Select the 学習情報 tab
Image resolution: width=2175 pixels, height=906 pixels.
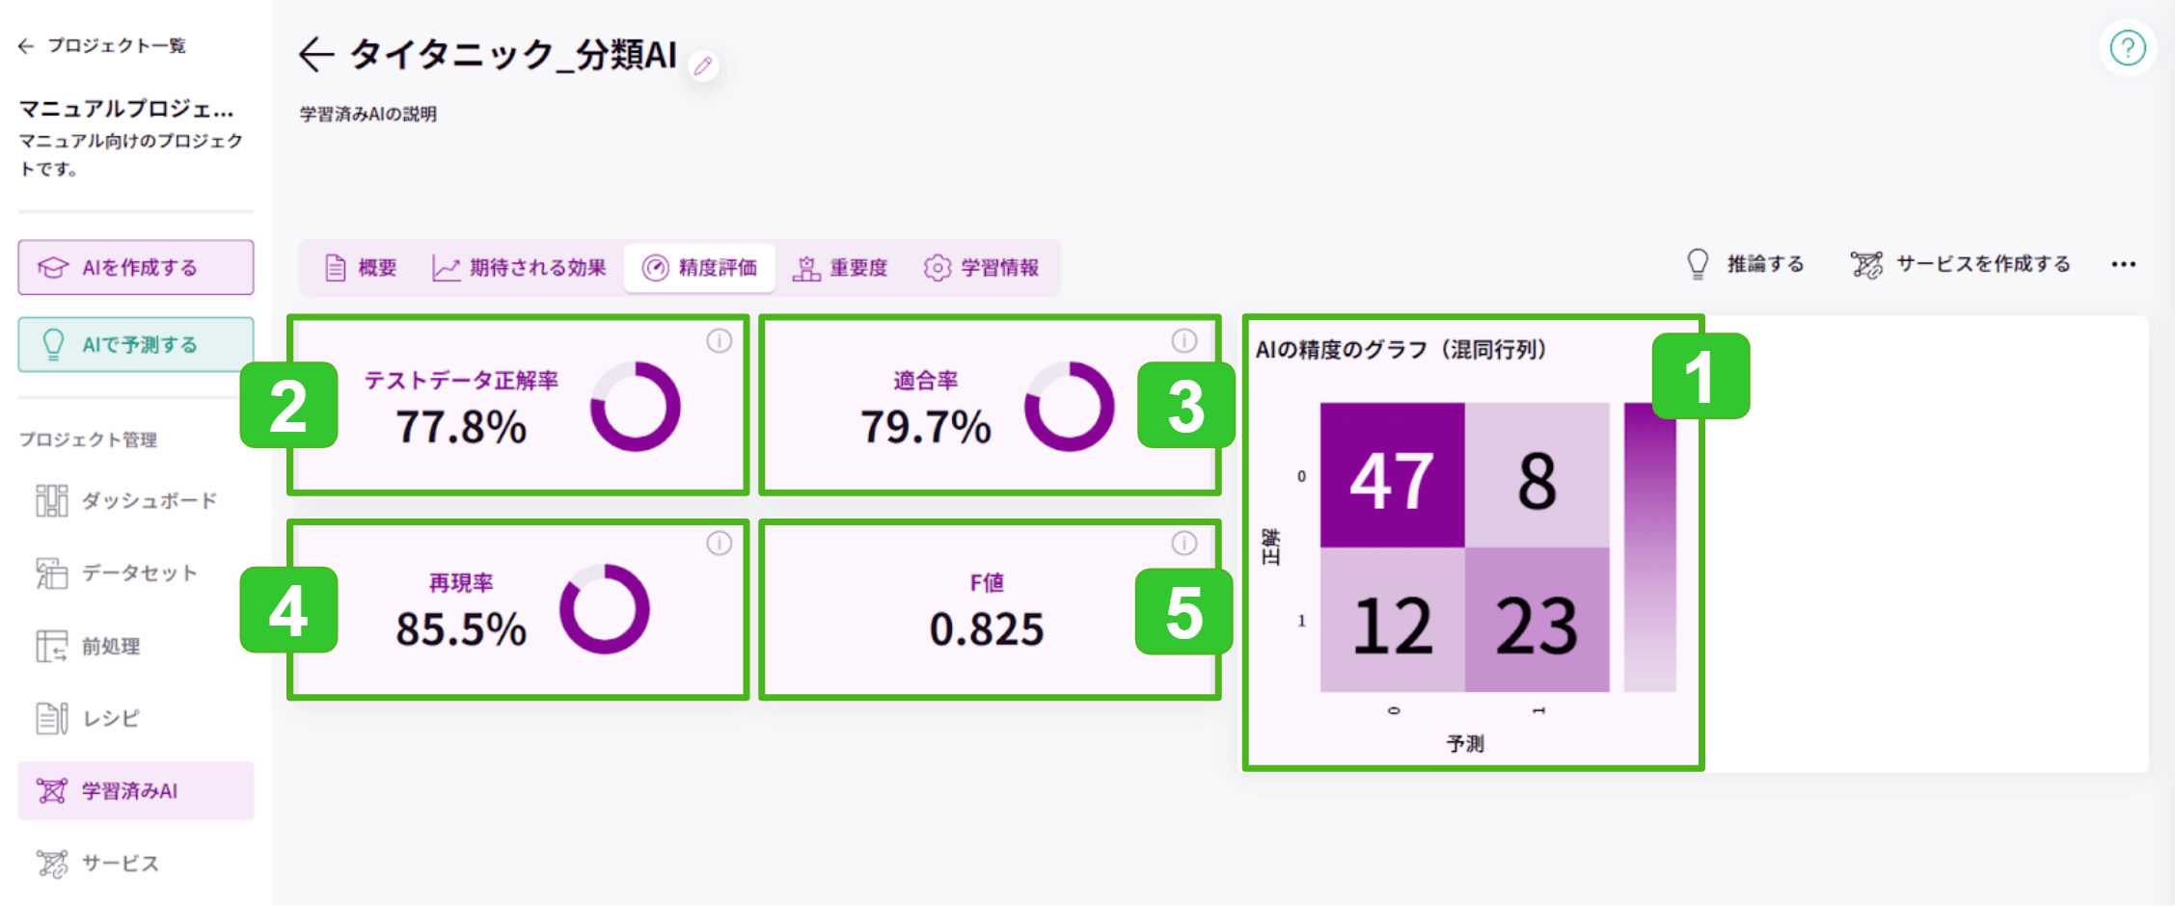tap(982, 268)
